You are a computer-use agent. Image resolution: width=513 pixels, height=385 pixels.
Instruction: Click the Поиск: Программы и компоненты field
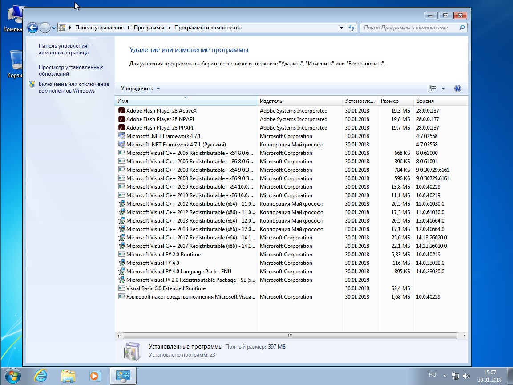(x=411, y=28)
